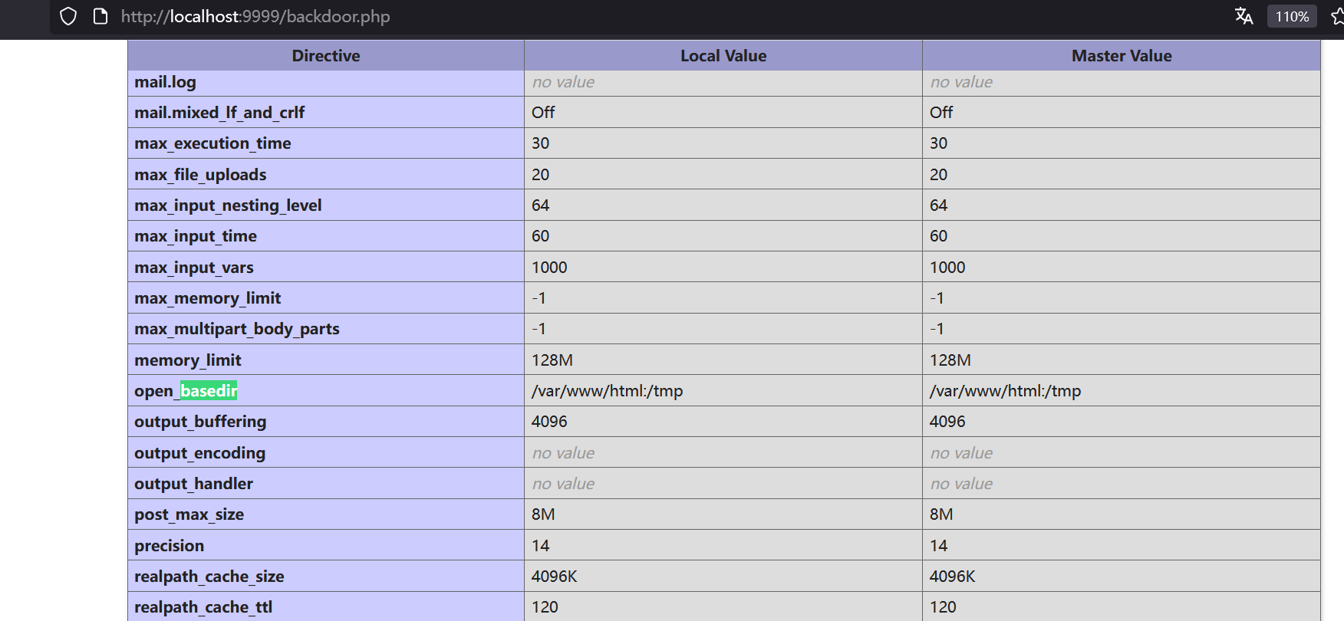Click the realpath_cache_size master value 4096K
This screenshot has width=1344, height=621.
(952, 577)
